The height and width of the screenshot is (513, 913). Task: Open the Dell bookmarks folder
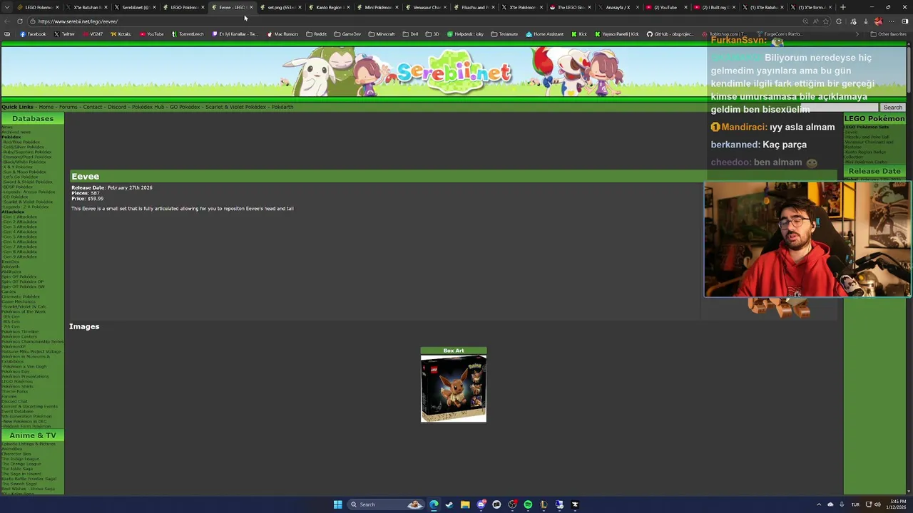click(x=410, y=34)
